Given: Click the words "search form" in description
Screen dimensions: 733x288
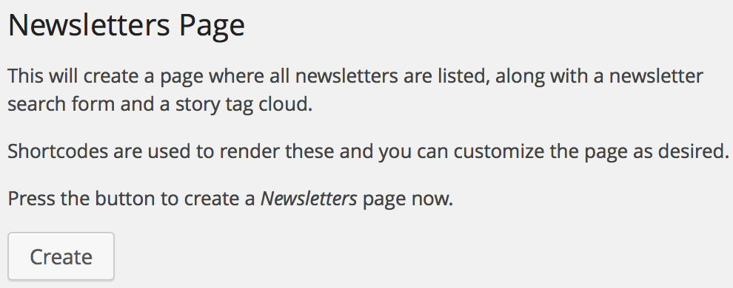Looking at the screenshot, I should point(61,104).
